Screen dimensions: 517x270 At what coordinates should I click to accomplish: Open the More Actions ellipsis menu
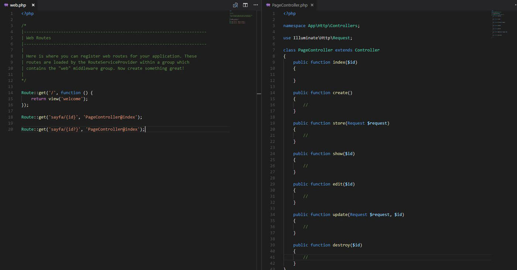pyautogui.click(x=256, y=5)
